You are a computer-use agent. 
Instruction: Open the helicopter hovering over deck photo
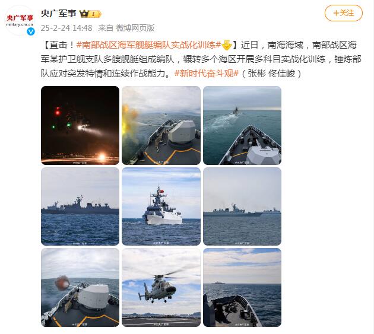click(x=161, y=288)
